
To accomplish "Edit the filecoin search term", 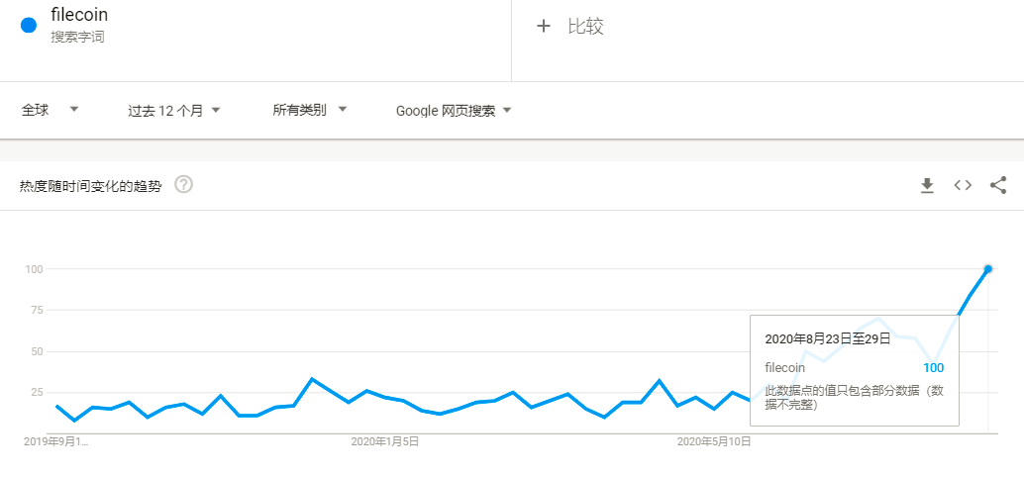I will (79, 15).
